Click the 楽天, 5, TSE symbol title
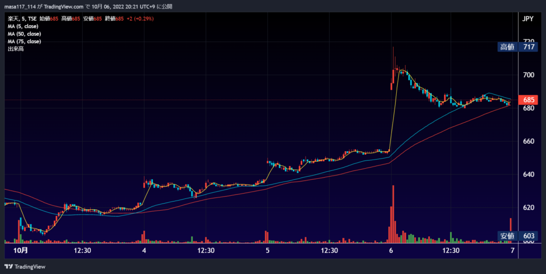 [22, 19]
